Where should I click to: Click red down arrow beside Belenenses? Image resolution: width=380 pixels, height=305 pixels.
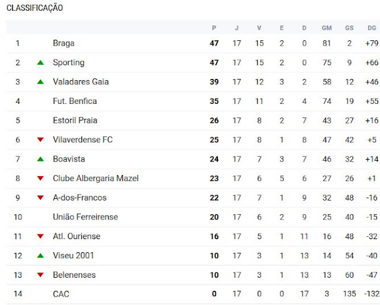[40, 275]
